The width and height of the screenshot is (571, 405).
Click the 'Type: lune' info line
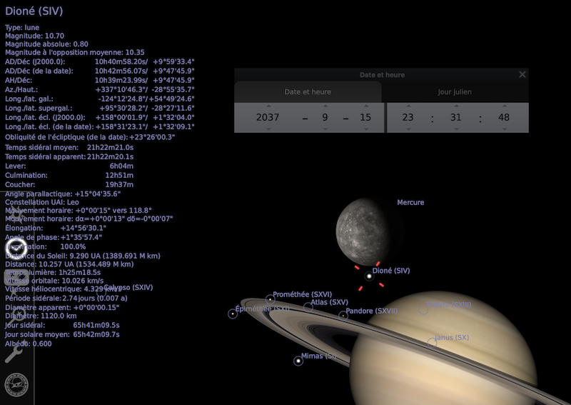click(x=22, y=27)
